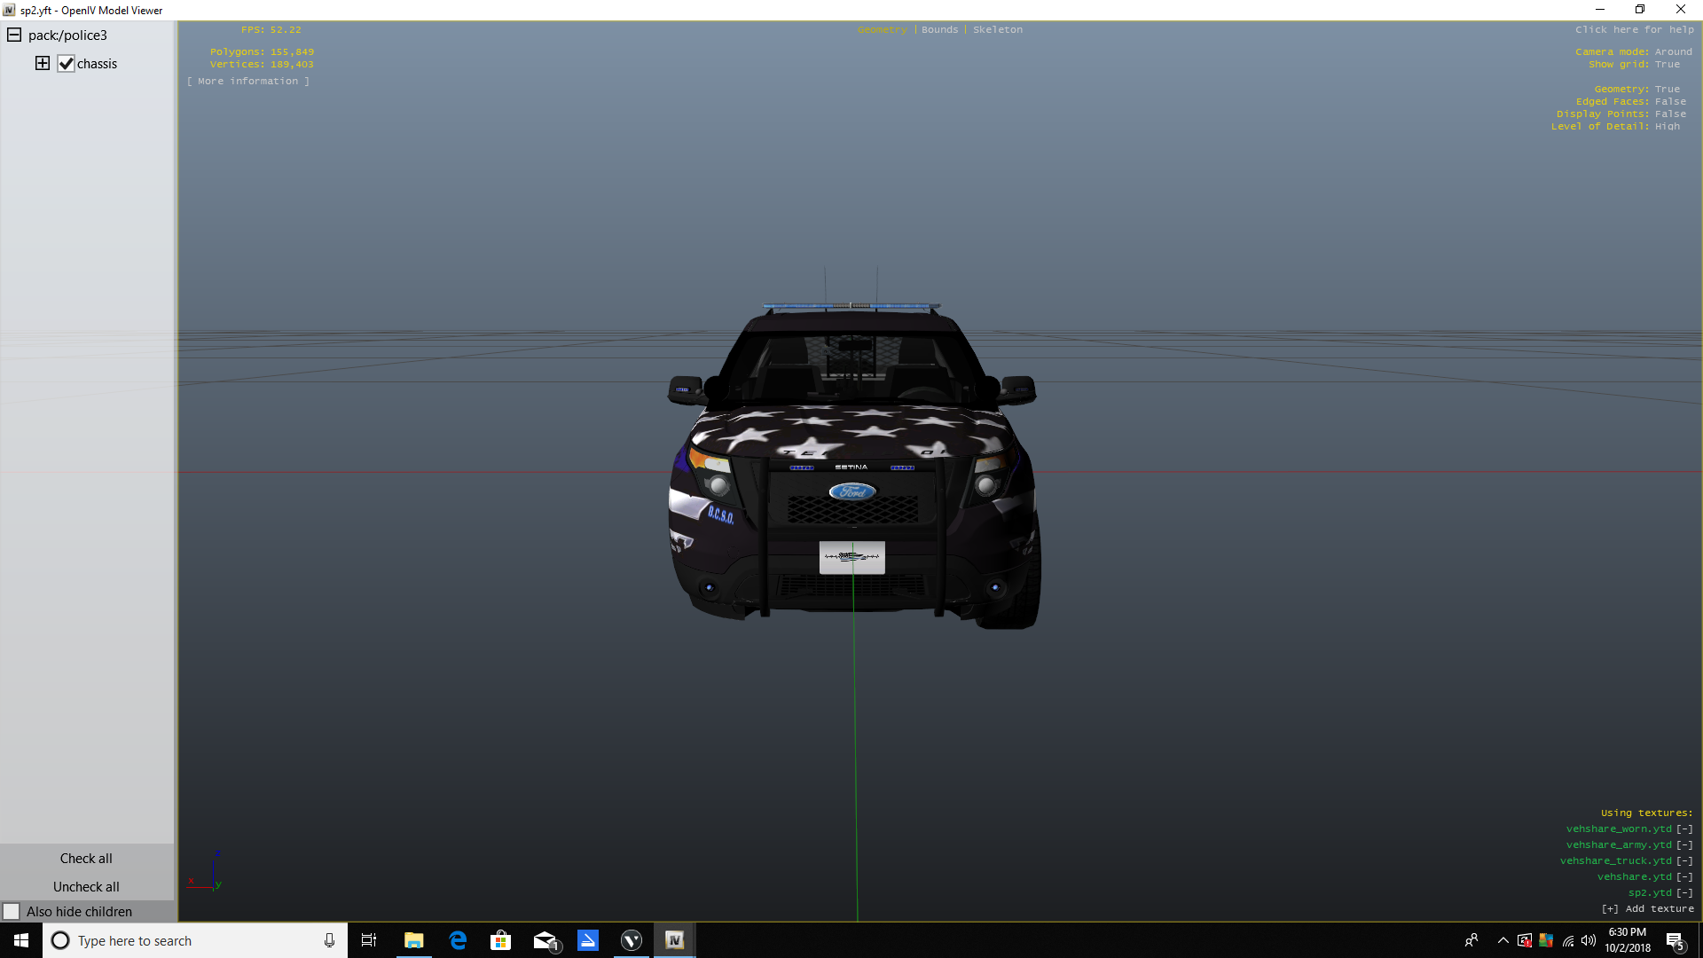Screen dimensions: 1703x958
Task: Remove the sp2.ytd texture via [-]
Action: pos(1684,893)
